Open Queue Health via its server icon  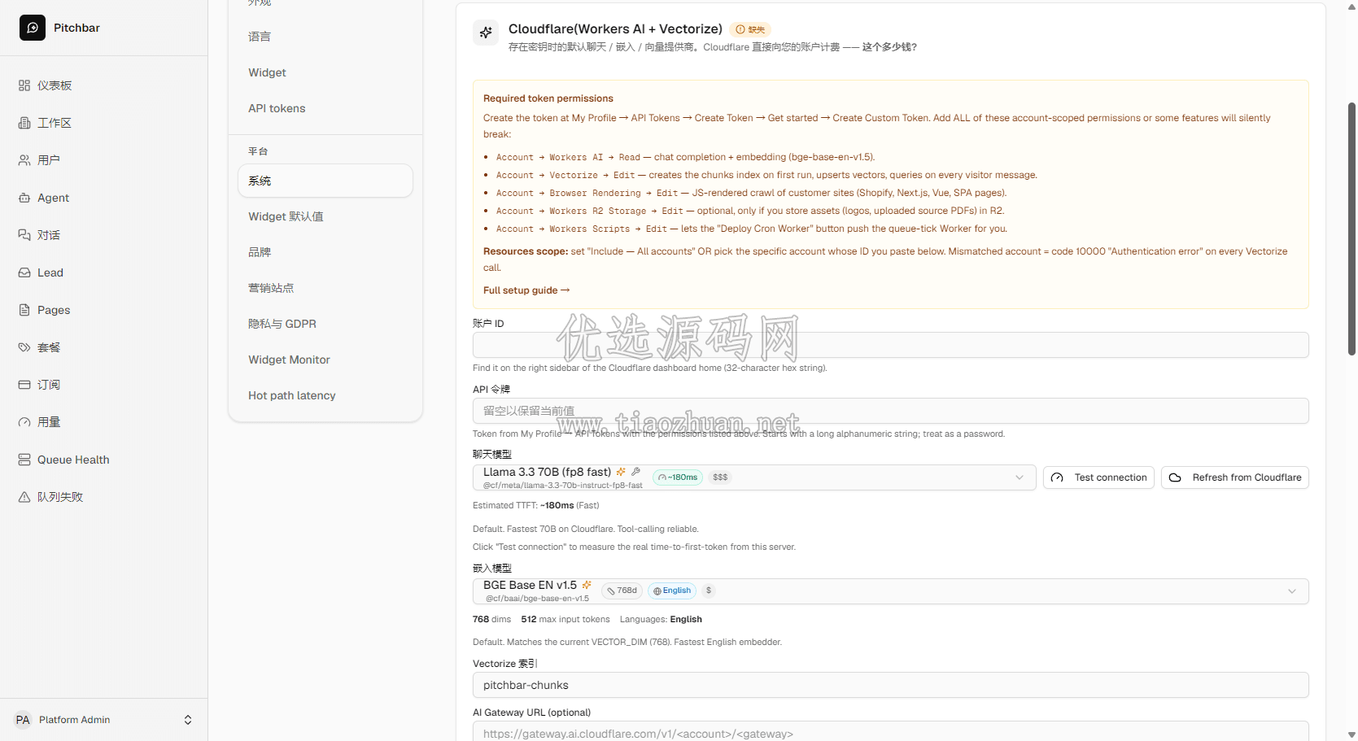(24, 460)
